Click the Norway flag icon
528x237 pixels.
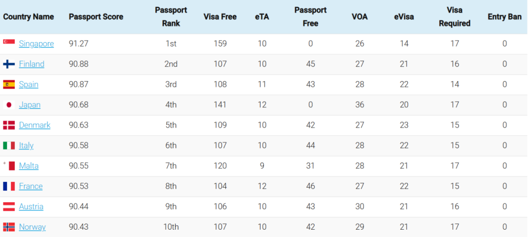(x=9, y=227)
